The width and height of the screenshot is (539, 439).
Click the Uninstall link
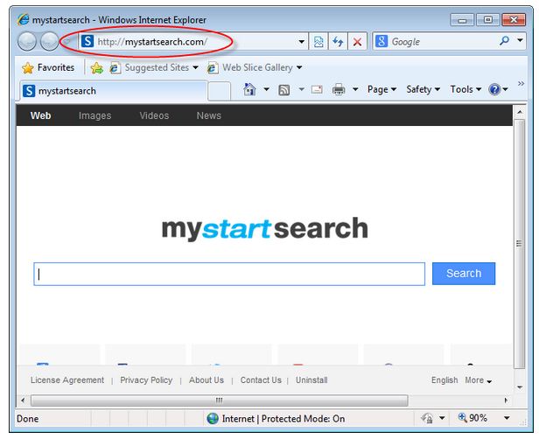point(311,380)
